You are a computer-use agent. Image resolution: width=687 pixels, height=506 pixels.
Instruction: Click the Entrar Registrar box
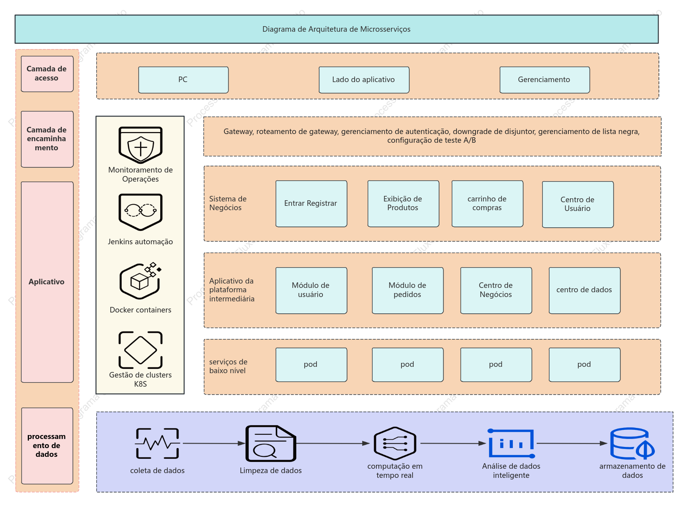tap(311, 204)
